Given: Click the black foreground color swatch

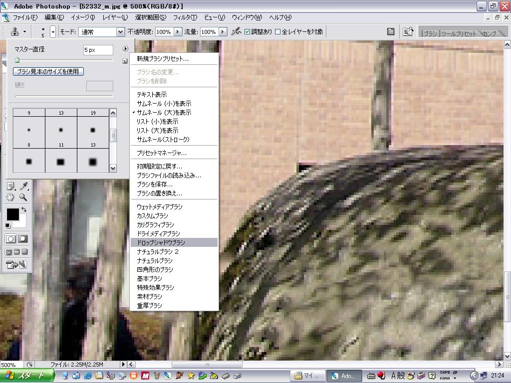Looking at the screenshot, I should [12, 214].
